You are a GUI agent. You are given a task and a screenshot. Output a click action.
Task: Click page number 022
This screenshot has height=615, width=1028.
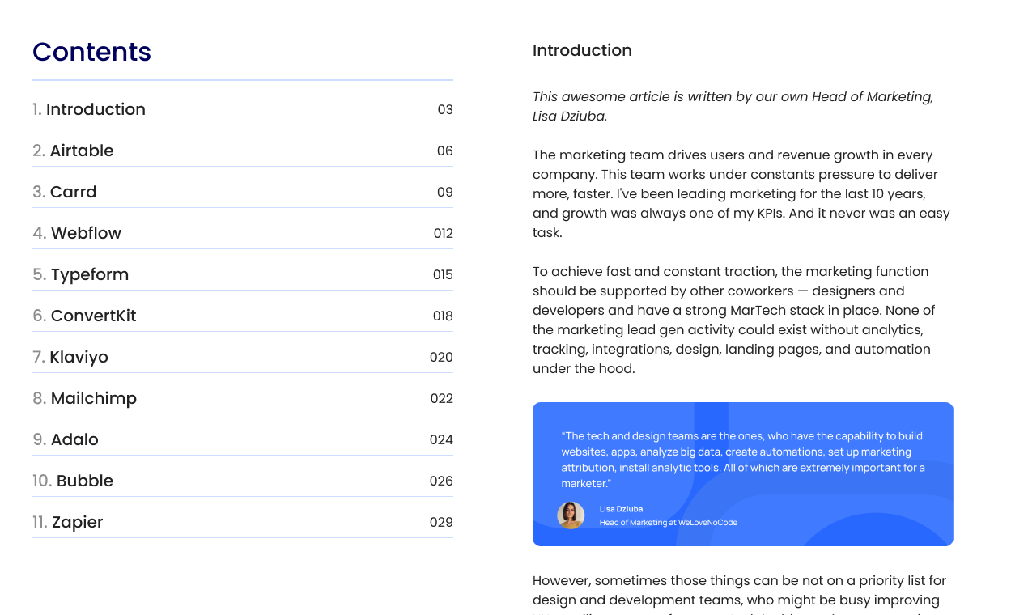click(442, 399)
